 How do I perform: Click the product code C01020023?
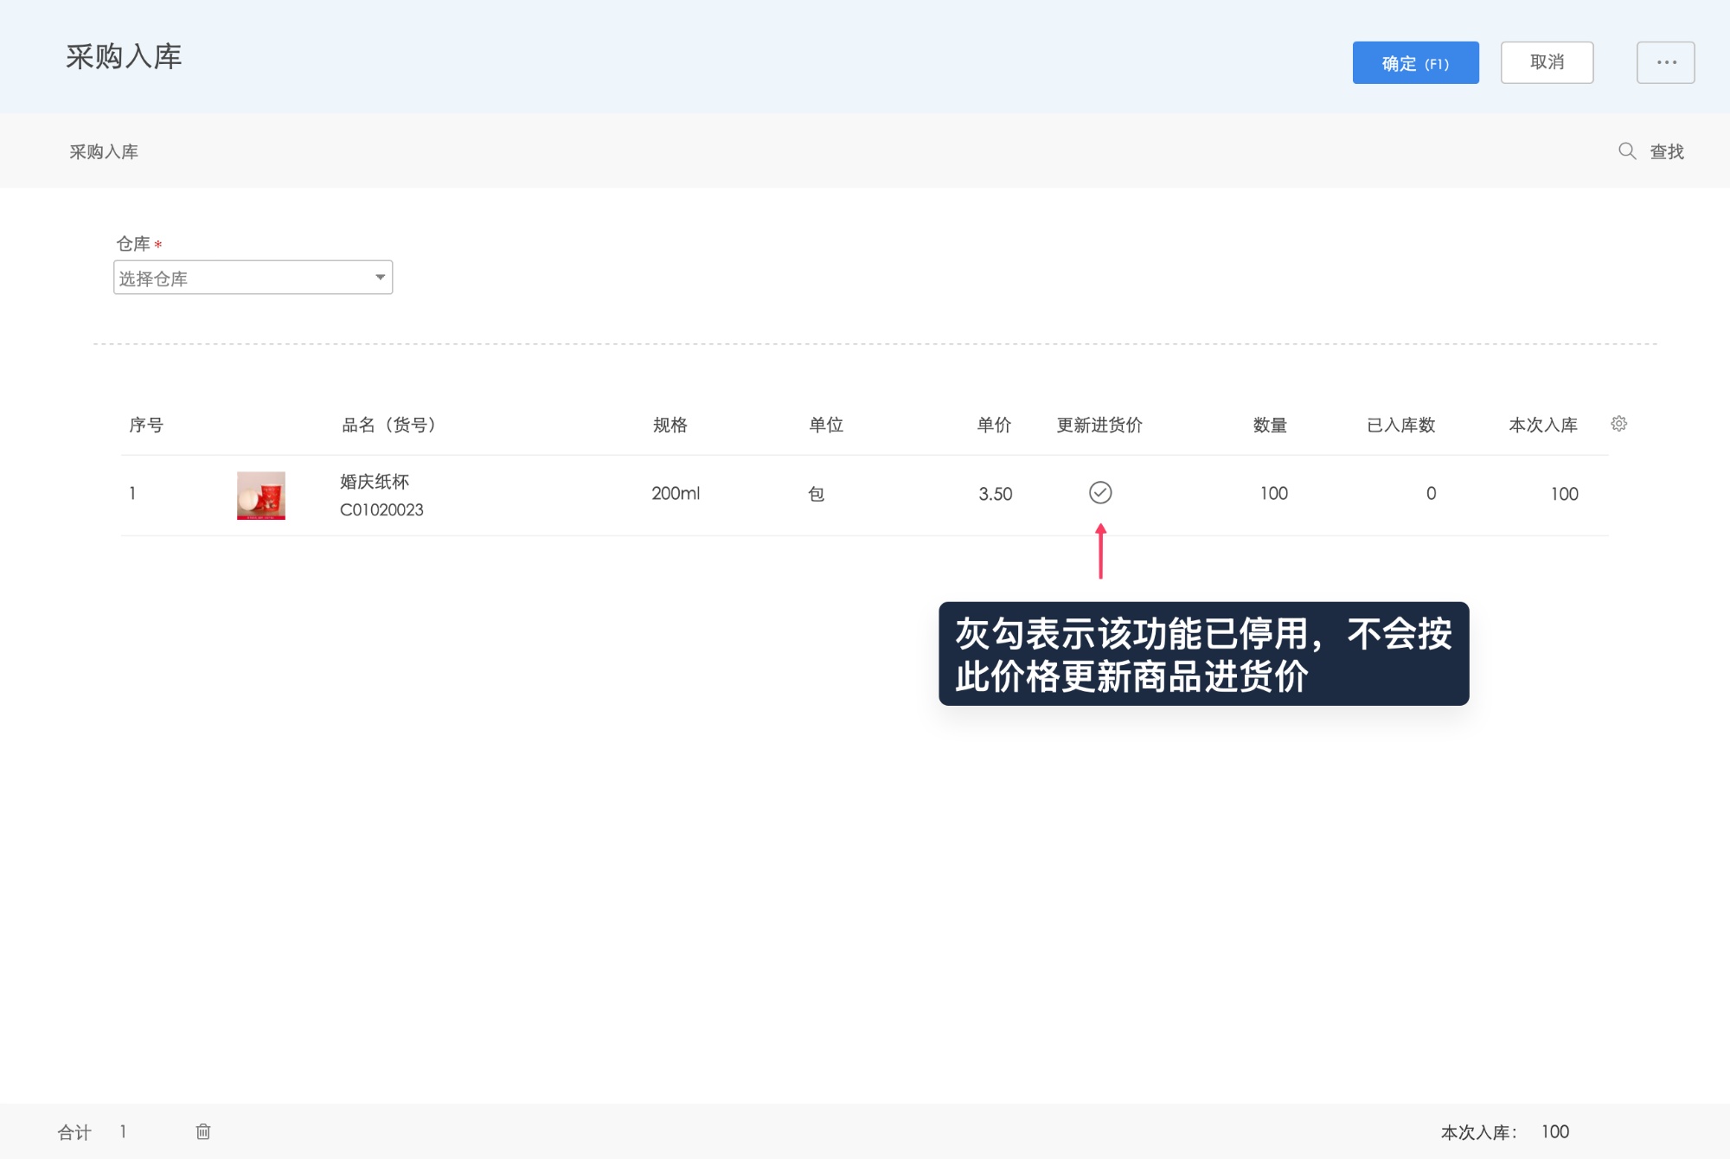[x=381, y=509]
